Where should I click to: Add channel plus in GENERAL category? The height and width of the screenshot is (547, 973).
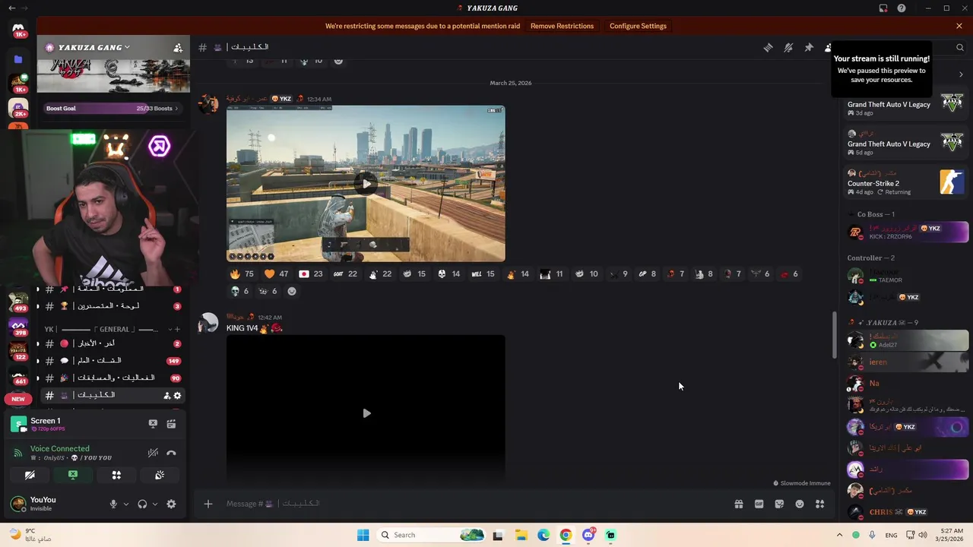point(177,329)
